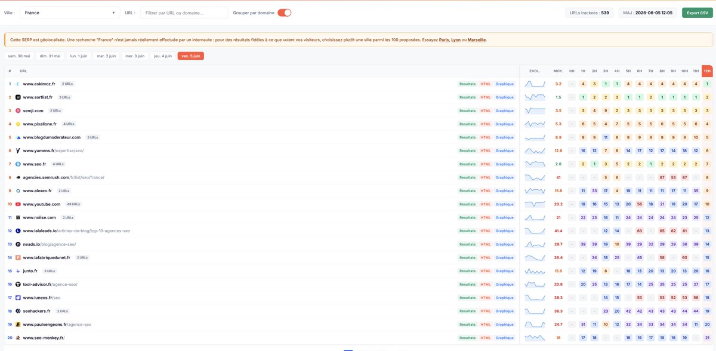Open the evolution sparkline for www.alexeo.fr

click(535, 191)
